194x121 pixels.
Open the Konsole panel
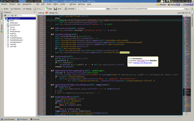point(35,119)
